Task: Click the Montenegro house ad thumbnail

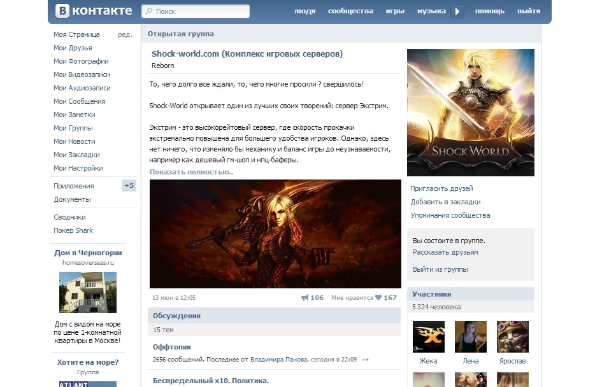Action: [88, 292]
